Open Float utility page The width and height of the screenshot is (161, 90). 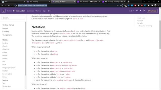4,64
